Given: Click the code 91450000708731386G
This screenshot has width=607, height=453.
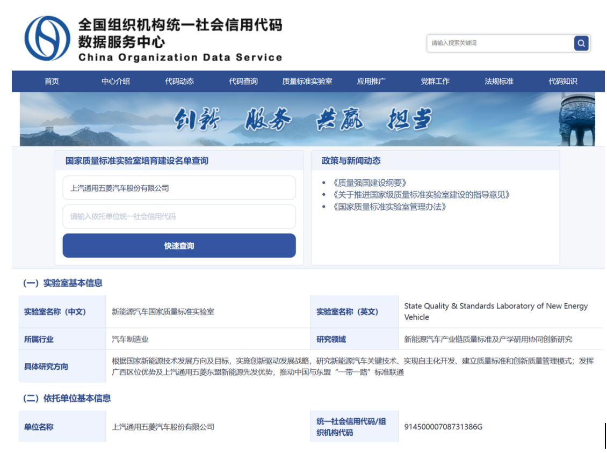Looking at the screenshot, I should tap(443, 427).
